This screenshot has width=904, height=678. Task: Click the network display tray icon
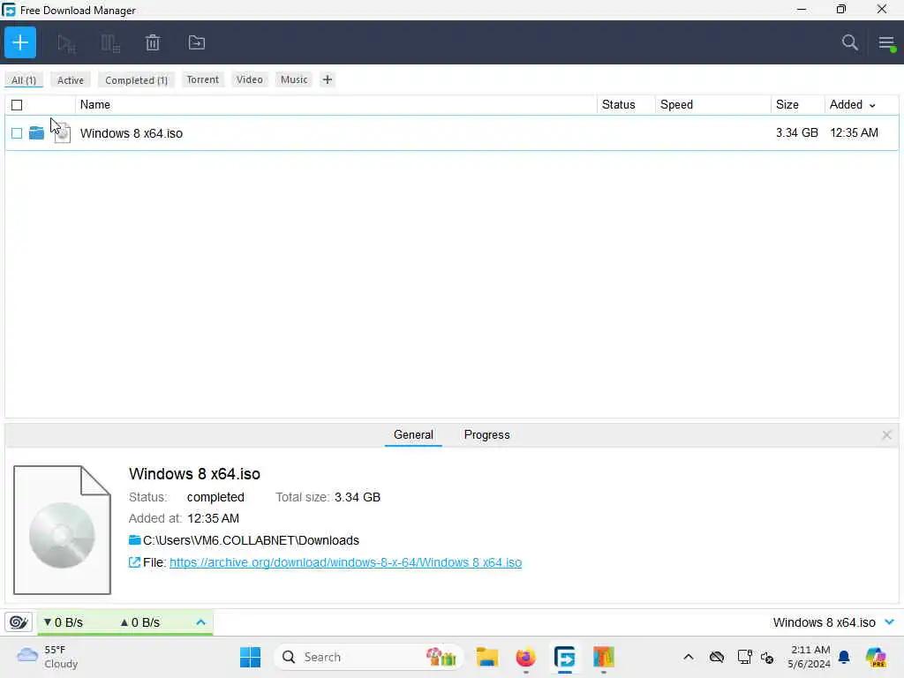(x=744, y=657)
